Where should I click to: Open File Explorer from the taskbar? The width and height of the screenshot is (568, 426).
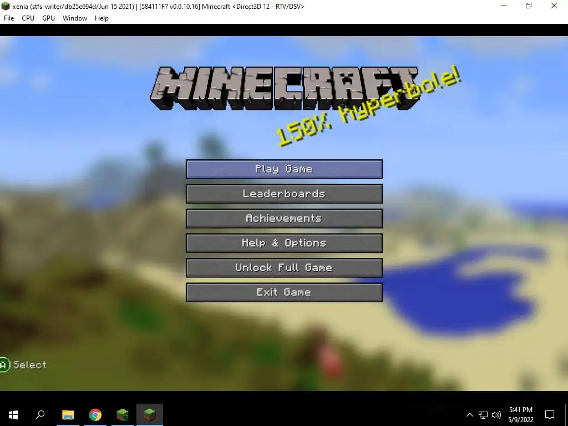68,415
